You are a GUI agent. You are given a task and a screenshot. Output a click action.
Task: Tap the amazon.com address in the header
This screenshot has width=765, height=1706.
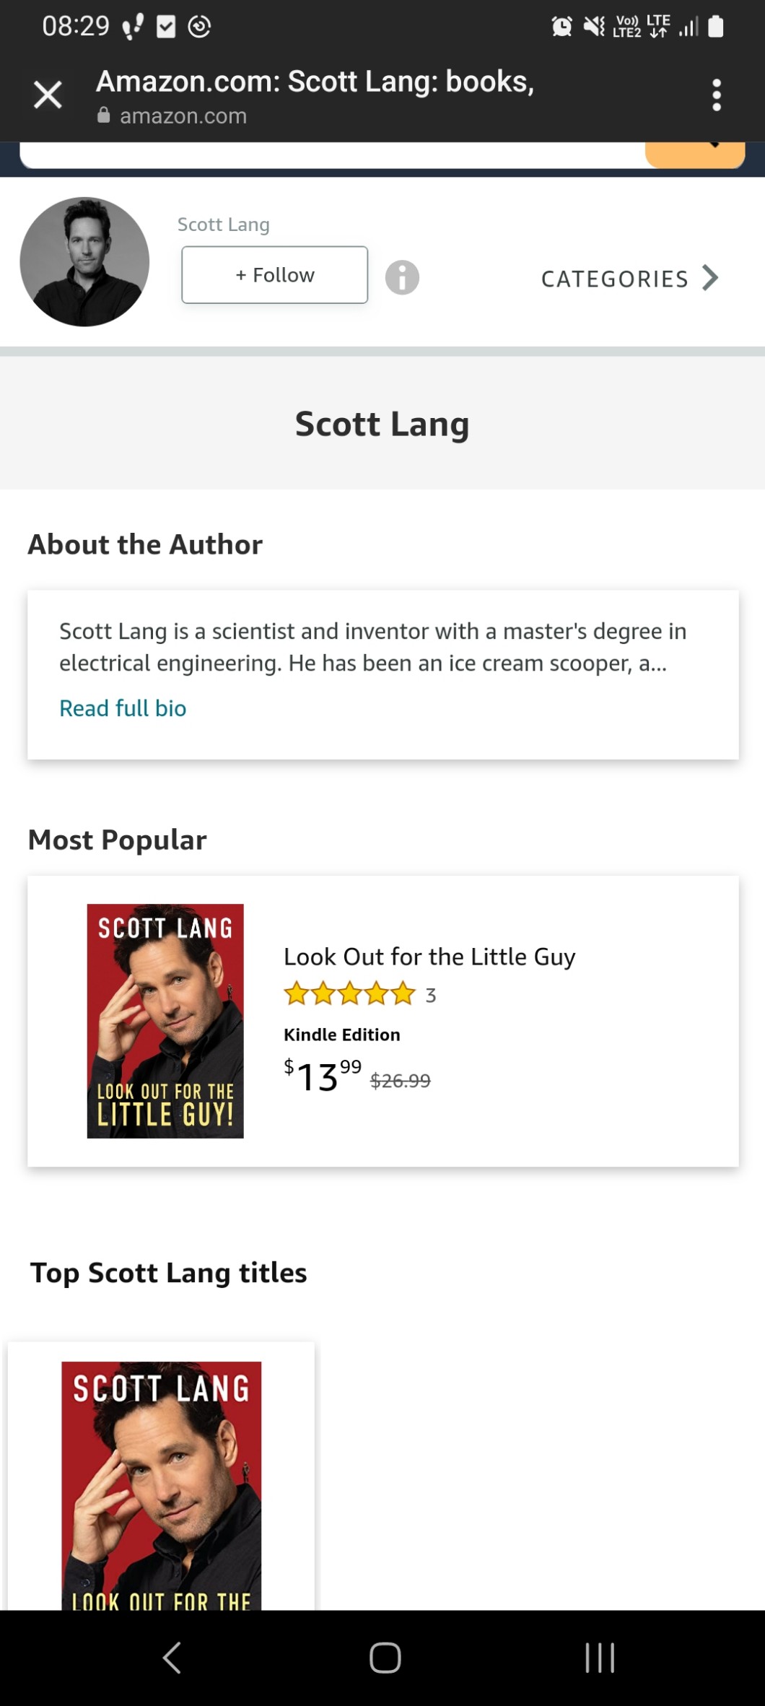click(x=183, y=116)
